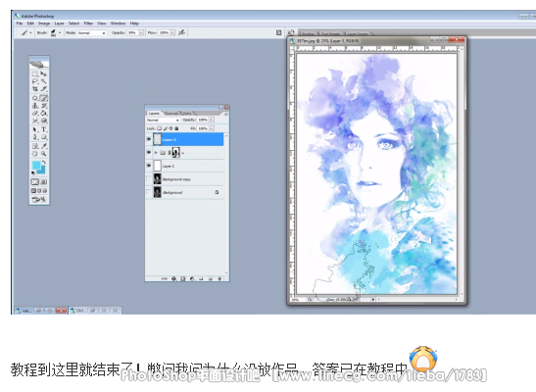Viewport: 536px width, 392px height.
Task: Open layer blend mode dropdown
Action: [x=163, y=120]
